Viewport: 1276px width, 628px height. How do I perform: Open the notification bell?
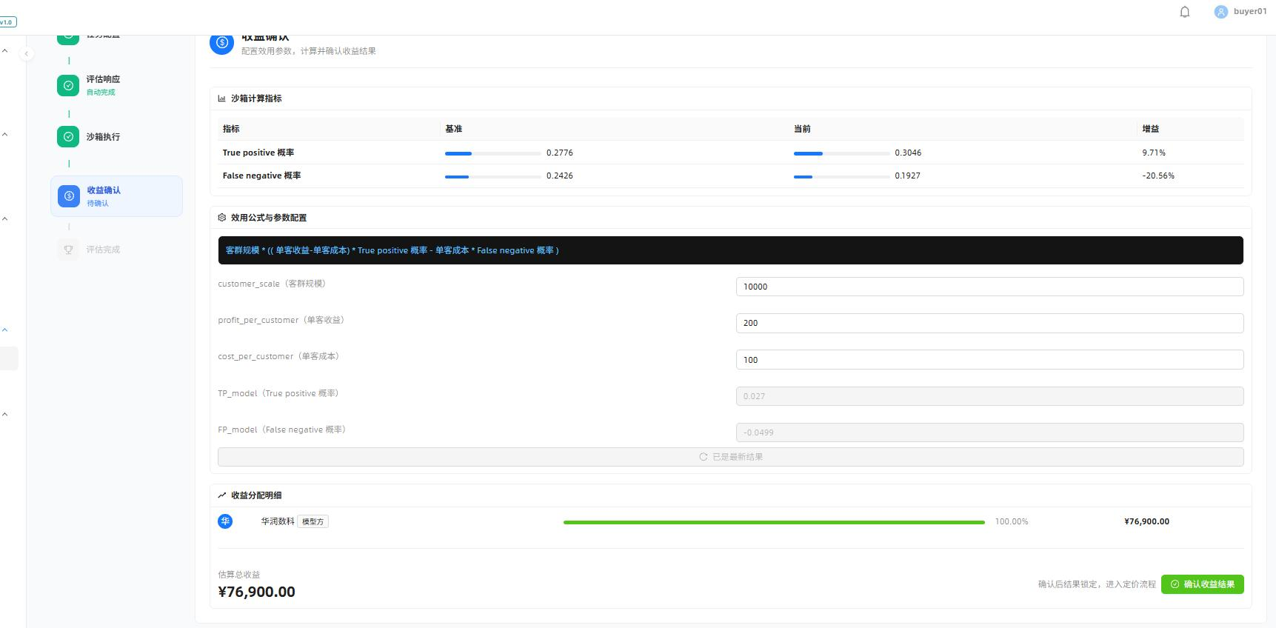pyautogui.click(x=1185, y=12)
